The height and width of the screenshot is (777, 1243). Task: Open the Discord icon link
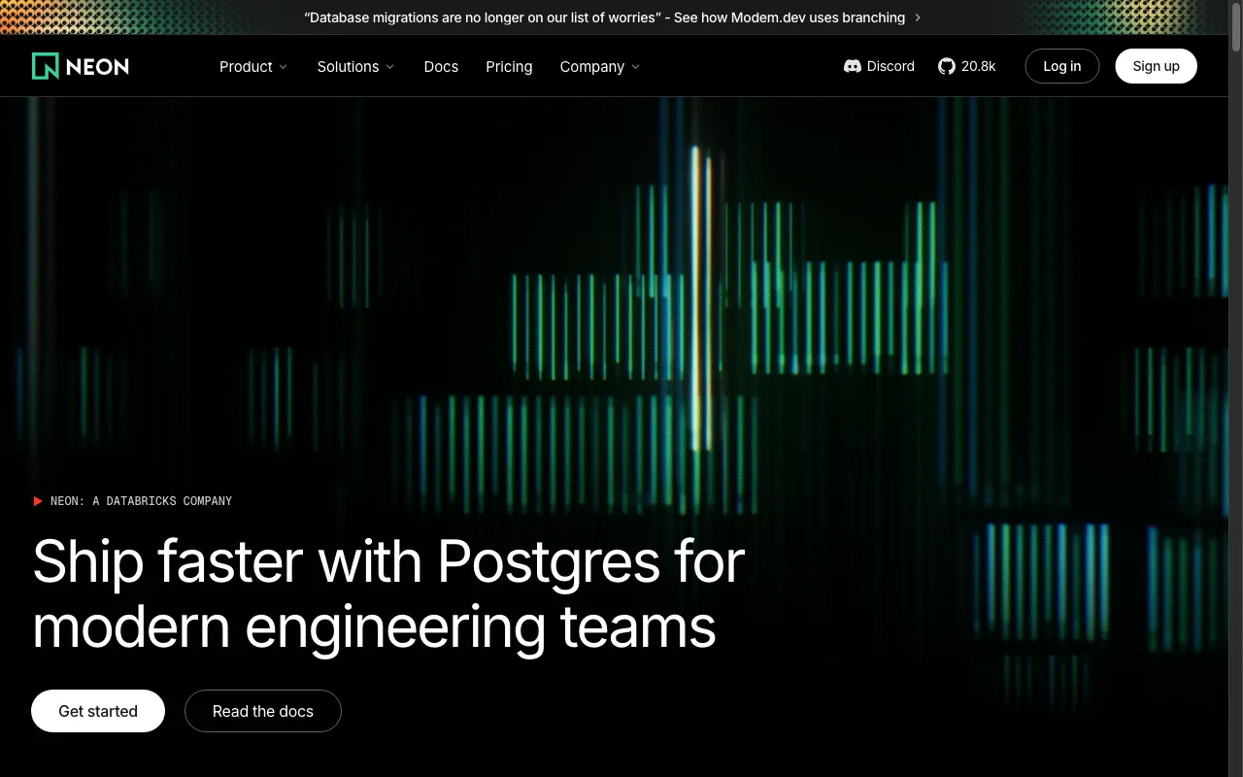[x=853, y=66]
